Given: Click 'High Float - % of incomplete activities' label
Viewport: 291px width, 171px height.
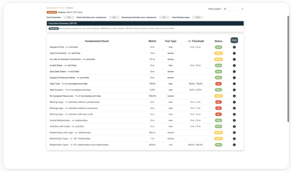Looking at the screenshot, I should [x=69, y=84].
